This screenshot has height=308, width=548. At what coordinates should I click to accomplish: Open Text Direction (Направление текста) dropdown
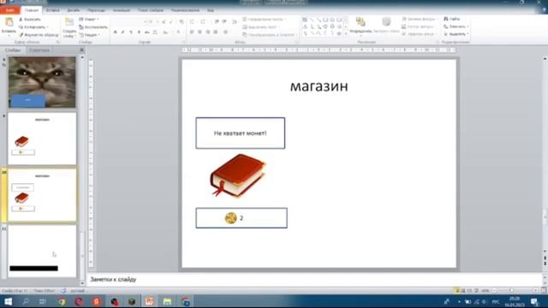(265, 19)
